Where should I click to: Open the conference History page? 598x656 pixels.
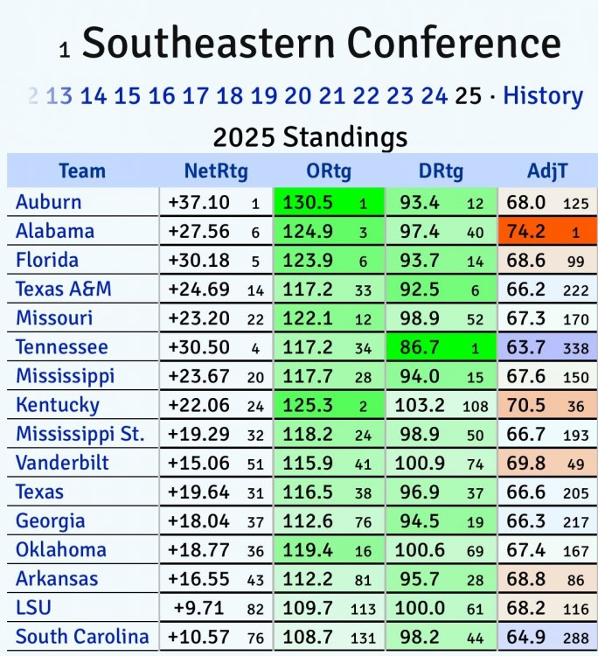pyautogui.click(x=543, y=95)
